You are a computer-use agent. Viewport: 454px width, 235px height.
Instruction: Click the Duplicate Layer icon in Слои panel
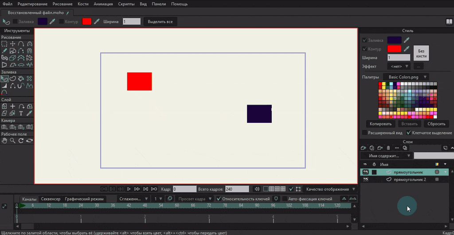(x=372, y=148)
